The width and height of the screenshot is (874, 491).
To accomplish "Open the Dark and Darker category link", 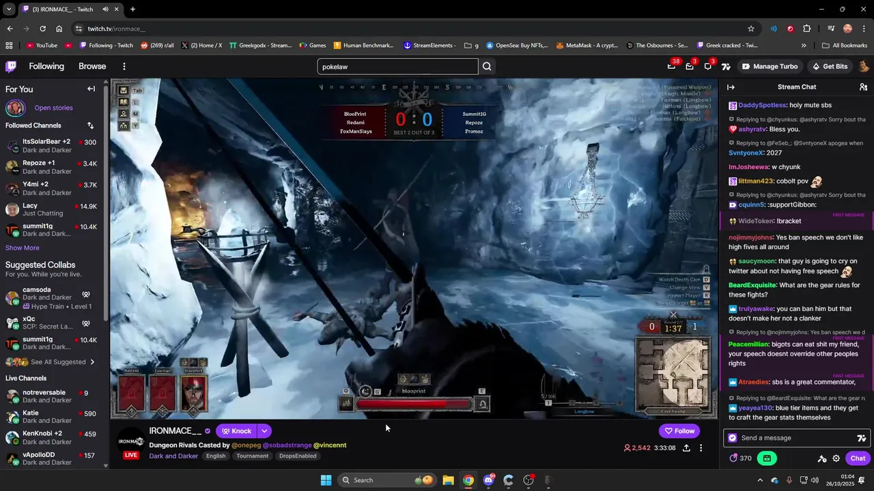I will coord(173,456).
